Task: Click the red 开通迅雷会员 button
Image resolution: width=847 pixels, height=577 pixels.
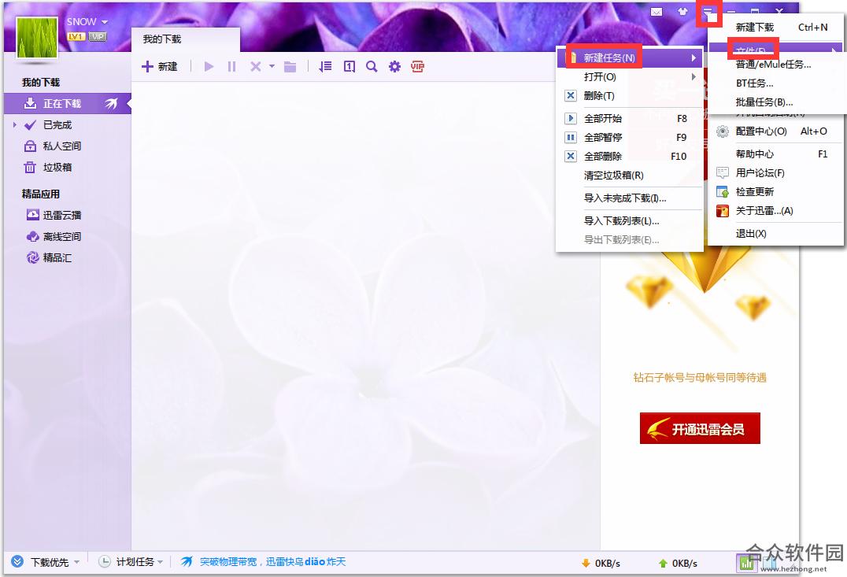Action: [x=700, y=428]
